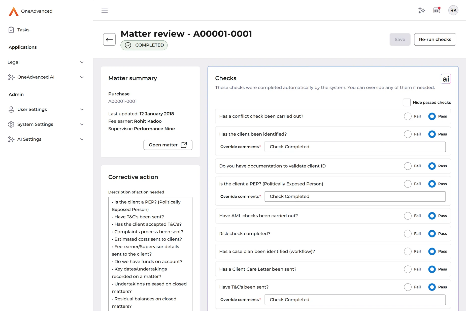Open the hamburger menu icon
Viewport: 466px width, 311px height.
tap(105, 10)
